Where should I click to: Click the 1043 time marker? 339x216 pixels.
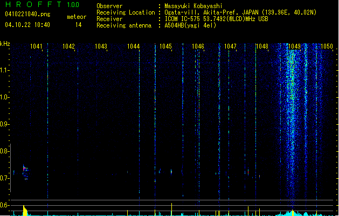[101, 46]
